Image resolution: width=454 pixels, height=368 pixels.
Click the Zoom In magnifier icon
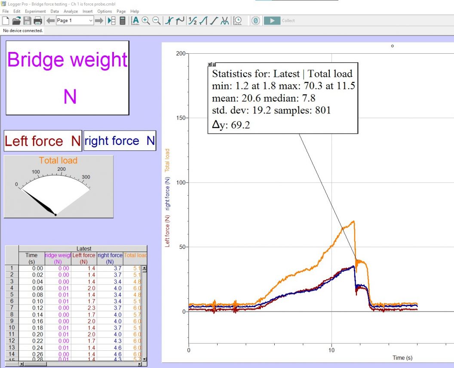click(x=147, y=21)
